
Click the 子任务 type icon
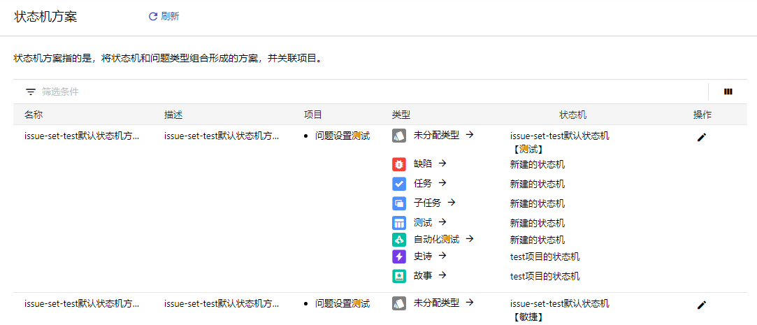pyautogui.click(x=399, y=203)
